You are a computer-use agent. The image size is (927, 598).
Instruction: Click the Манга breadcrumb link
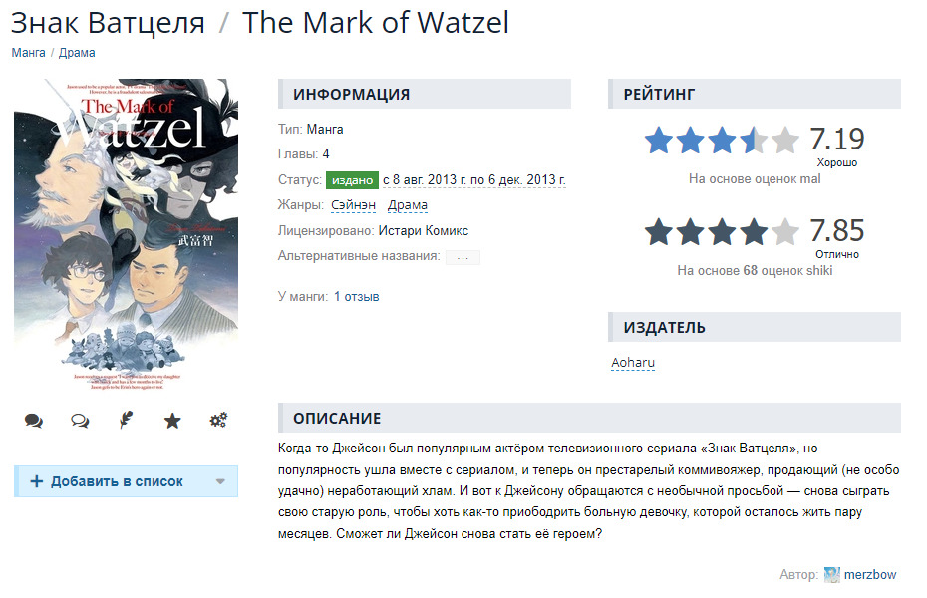coord(28,53)
